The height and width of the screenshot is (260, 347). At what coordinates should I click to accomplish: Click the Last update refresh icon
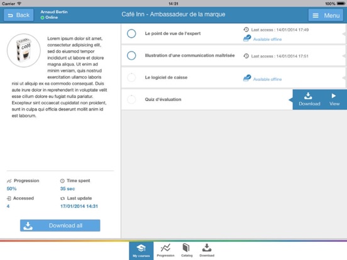[x=62, y=198]
